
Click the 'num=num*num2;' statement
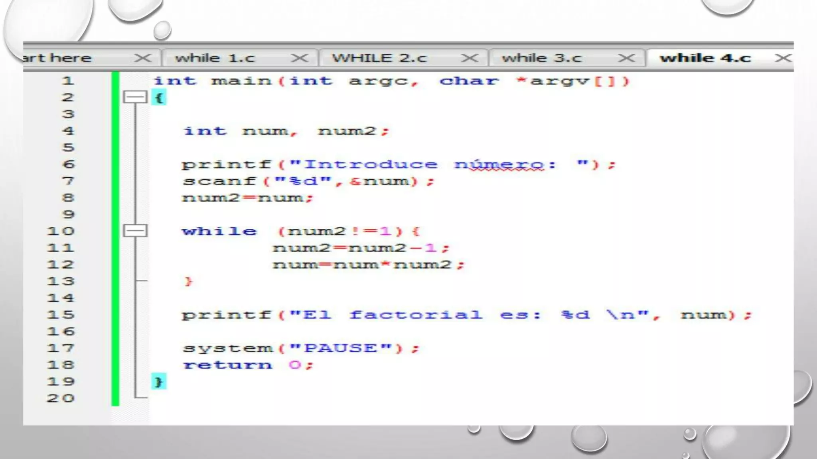(x=369, y=265)
